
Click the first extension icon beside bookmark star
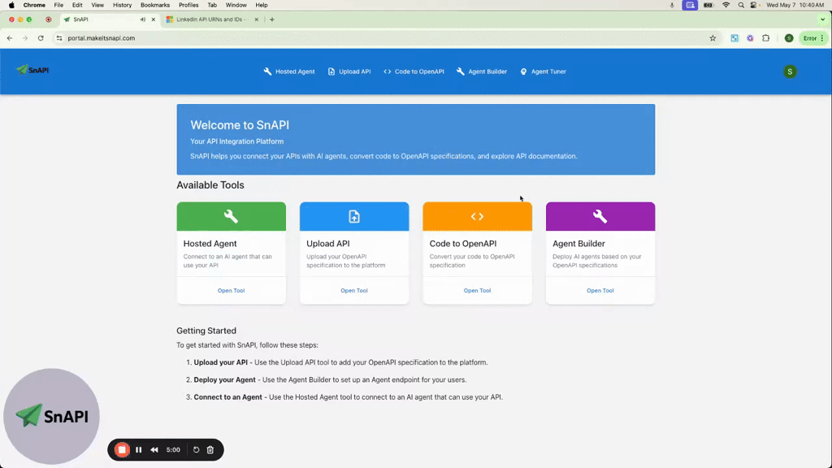734,38
